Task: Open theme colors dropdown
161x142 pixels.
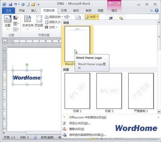Action: [x=16, y=18]
